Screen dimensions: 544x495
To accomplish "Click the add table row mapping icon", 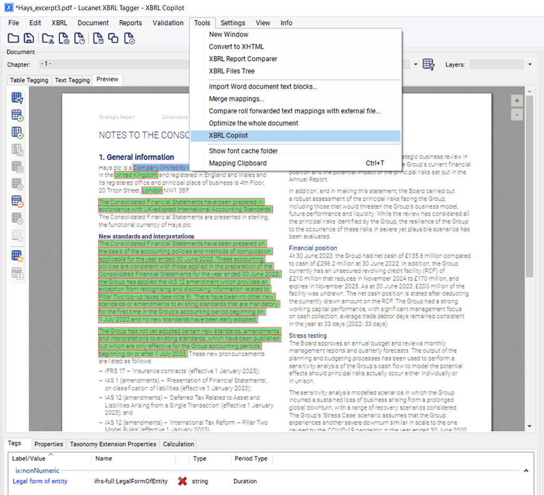I will 16,115.
